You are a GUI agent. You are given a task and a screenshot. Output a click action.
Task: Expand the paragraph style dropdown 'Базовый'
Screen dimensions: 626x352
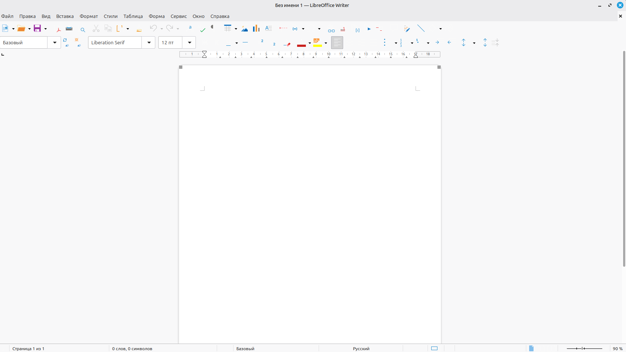pos(54,43)
